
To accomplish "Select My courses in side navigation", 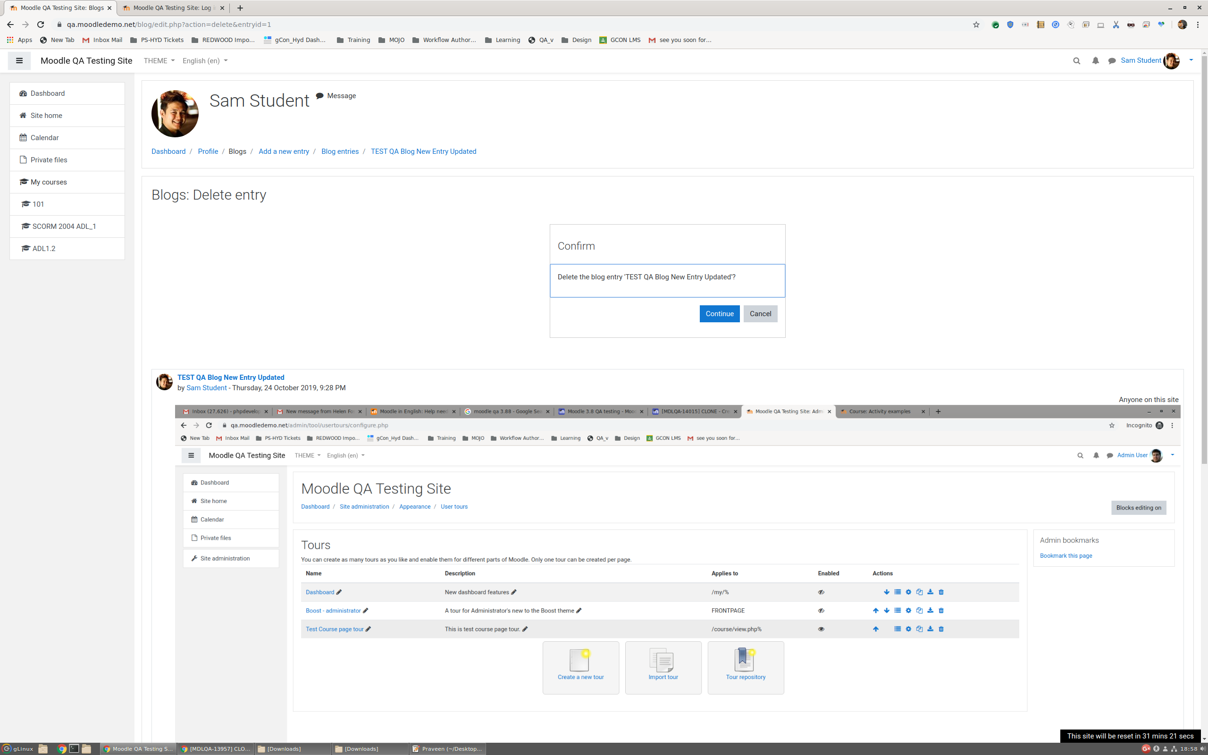I will tap(67, 182).
